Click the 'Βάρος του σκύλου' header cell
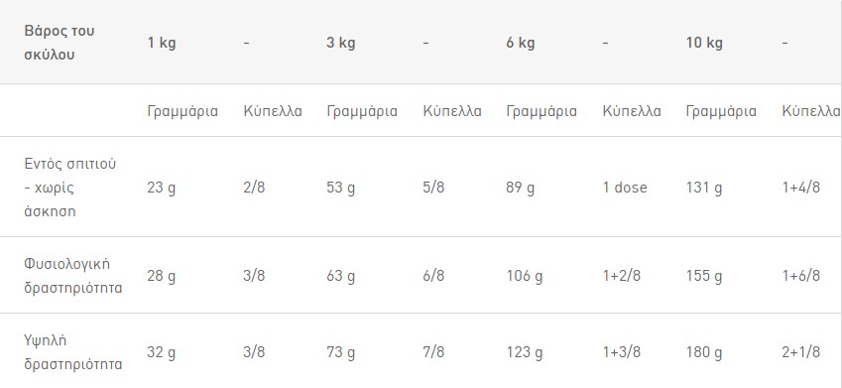The width and height of the screenshot is (842, 388). pyautogui.click(x=60, y=43)
